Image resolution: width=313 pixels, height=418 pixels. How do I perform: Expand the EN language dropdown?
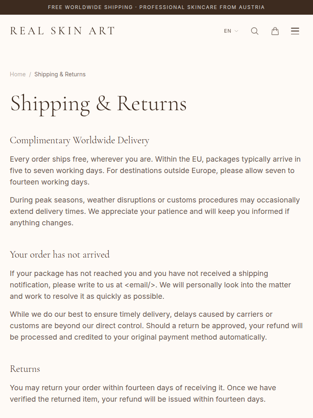coord(231,31)
